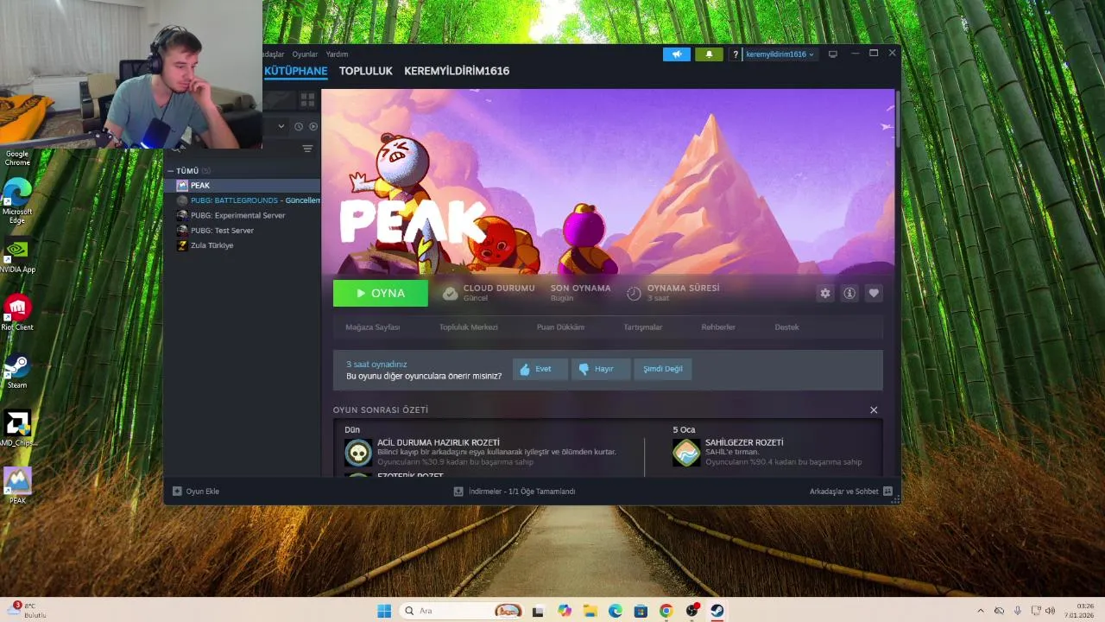Open Puan Dükkânı link
1105x622 pixels.
[561, 327]
